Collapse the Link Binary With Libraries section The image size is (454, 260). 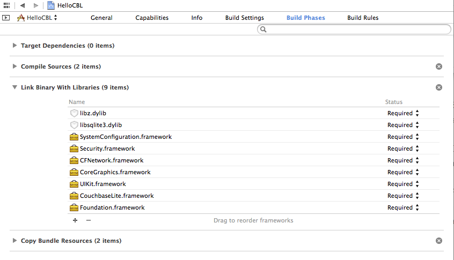(x=14, y=87)
